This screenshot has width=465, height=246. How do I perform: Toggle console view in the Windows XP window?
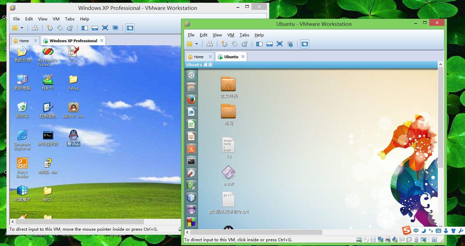click(x=130, y=28)
